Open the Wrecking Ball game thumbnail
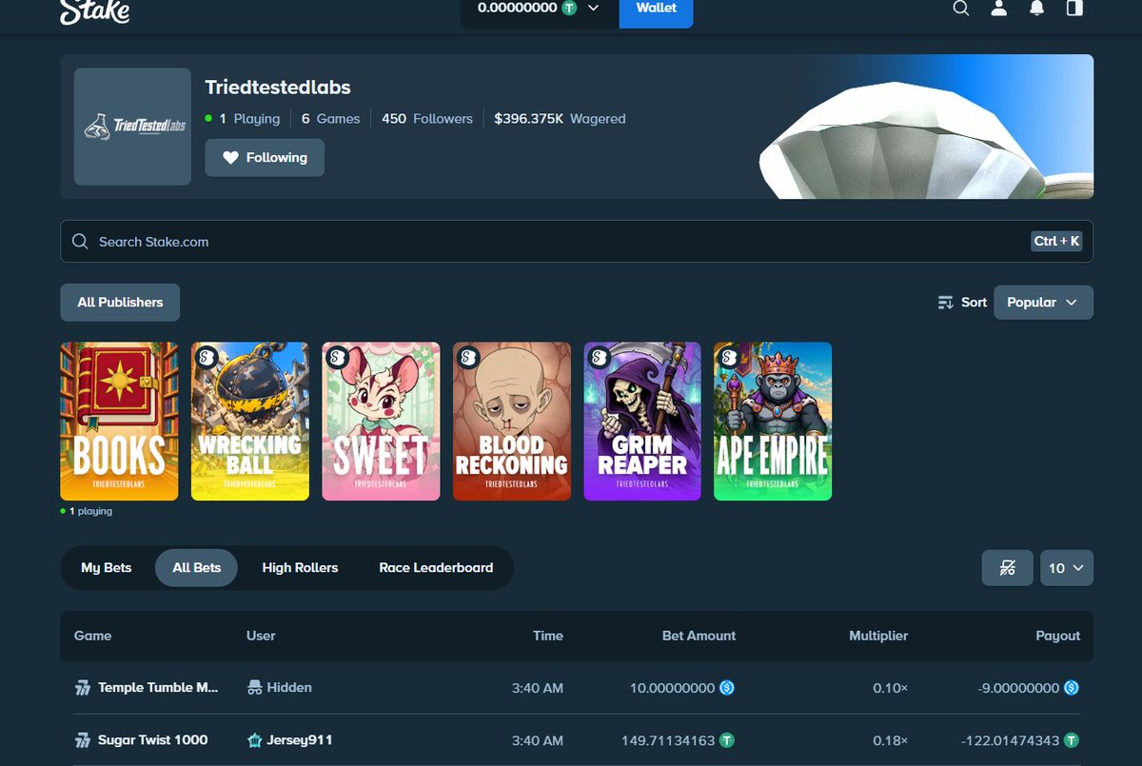This screenshot has width=1142, height=766. click(250, 422)
